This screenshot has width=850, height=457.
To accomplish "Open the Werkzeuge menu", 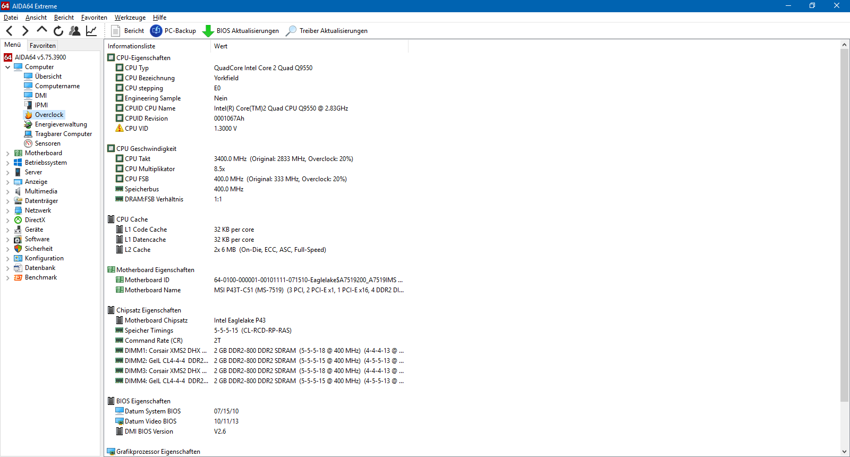I will tap(130, 18).
